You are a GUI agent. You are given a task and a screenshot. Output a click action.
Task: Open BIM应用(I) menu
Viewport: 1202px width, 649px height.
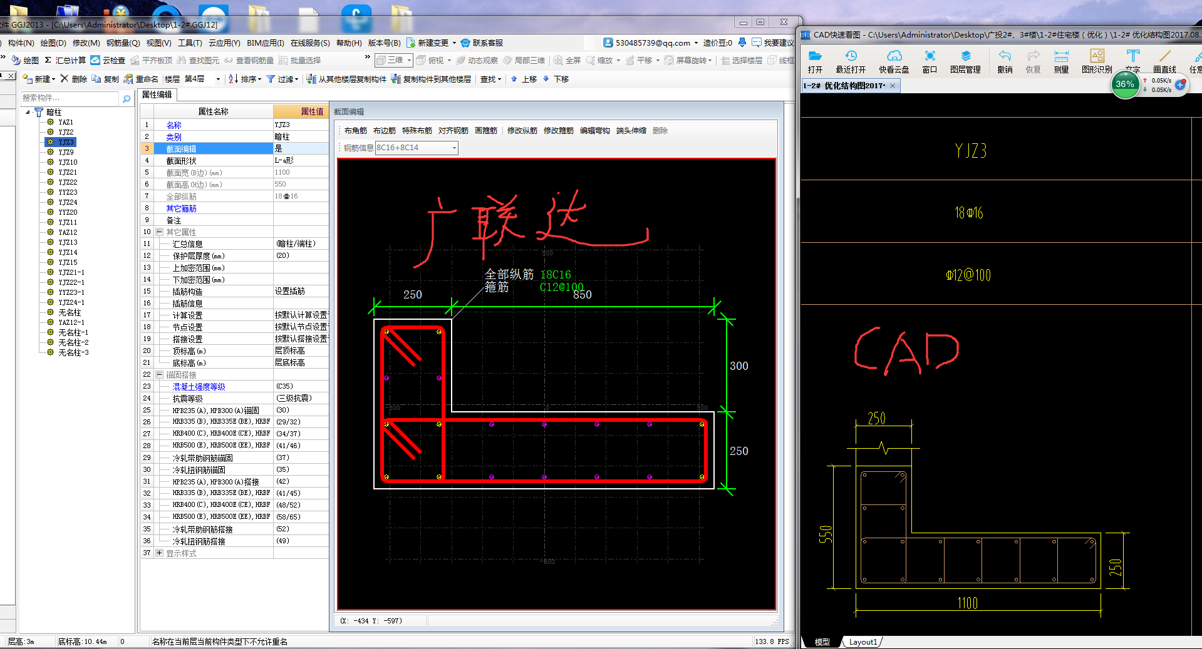265,43
